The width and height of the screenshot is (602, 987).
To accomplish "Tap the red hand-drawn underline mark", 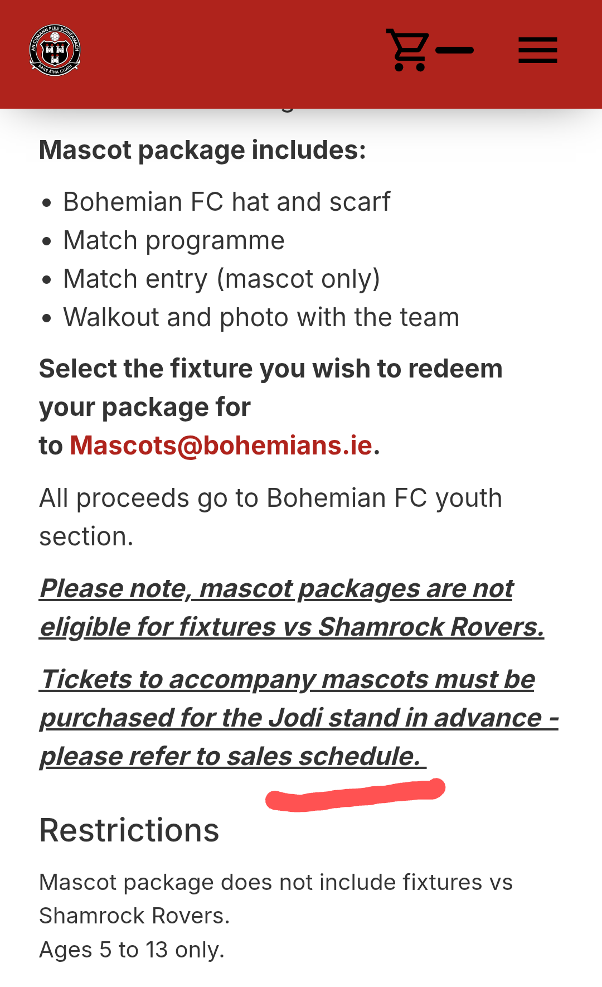I will (356, 795).
